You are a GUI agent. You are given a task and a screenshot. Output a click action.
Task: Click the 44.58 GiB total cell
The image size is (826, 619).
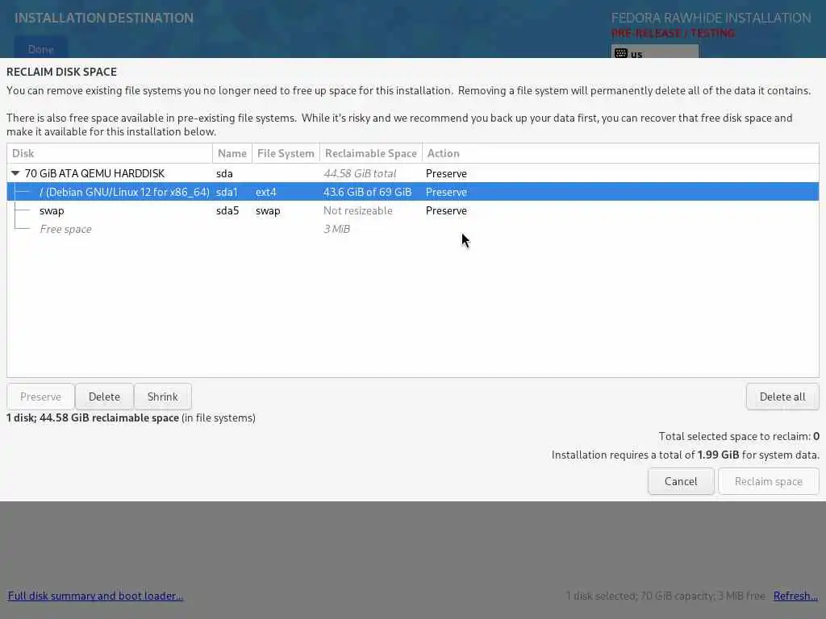coord(360,173)
